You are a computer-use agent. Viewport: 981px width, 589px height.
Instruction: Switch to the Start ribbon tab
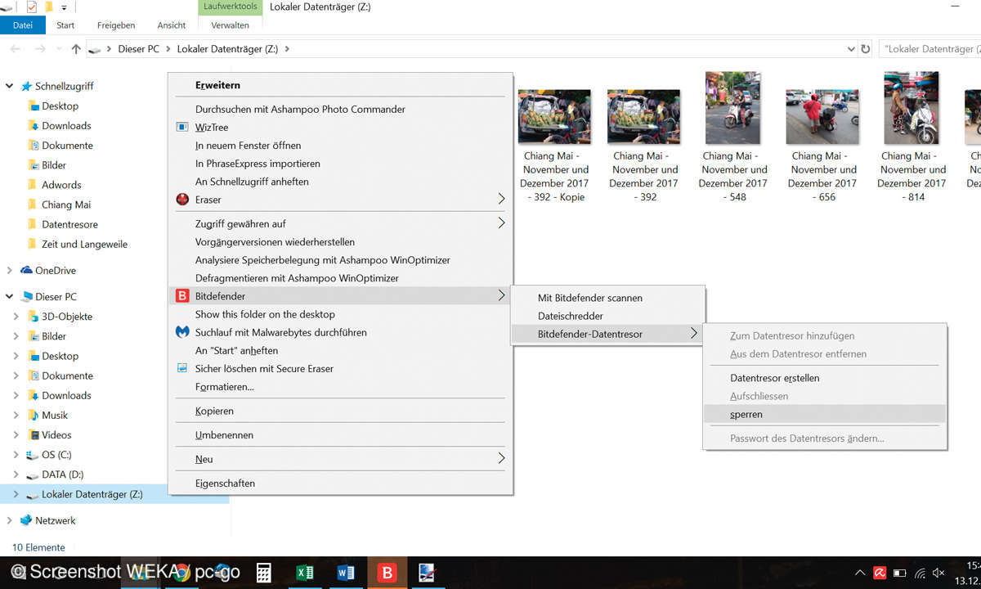[65, 25]
